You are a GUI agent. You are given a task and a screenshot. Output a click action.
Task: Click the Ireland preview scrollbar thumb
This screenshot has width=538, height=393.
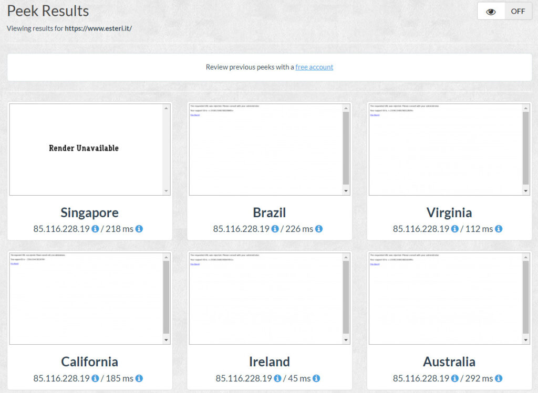(x=346, y=297)
